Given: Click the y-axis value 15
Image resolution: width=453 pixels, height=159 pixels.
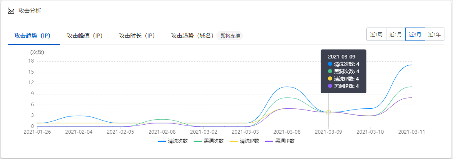Looking at the screenshot, I should click(x=31, y=72).
